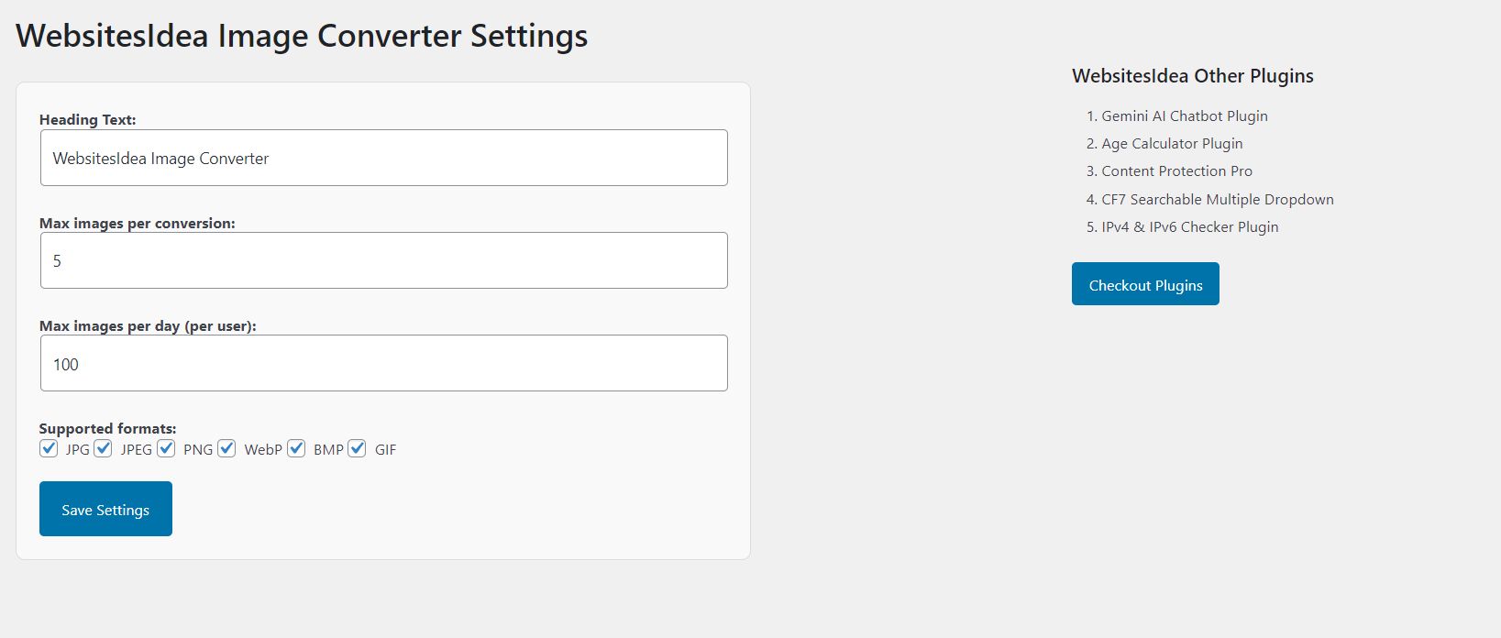Disable the PNG format checkbox
Screen dimensions: 1501x638
166,448
